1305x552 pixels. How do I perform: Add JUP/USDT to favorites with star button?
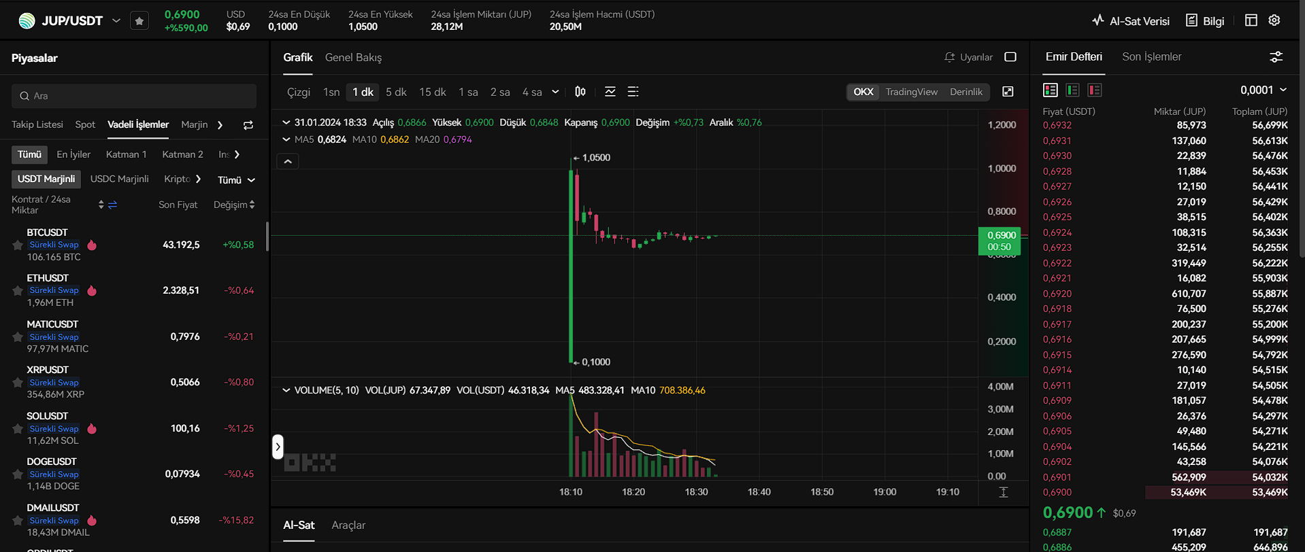click(x=139, y=21)
